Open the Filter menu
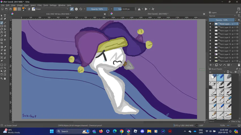 40,5
